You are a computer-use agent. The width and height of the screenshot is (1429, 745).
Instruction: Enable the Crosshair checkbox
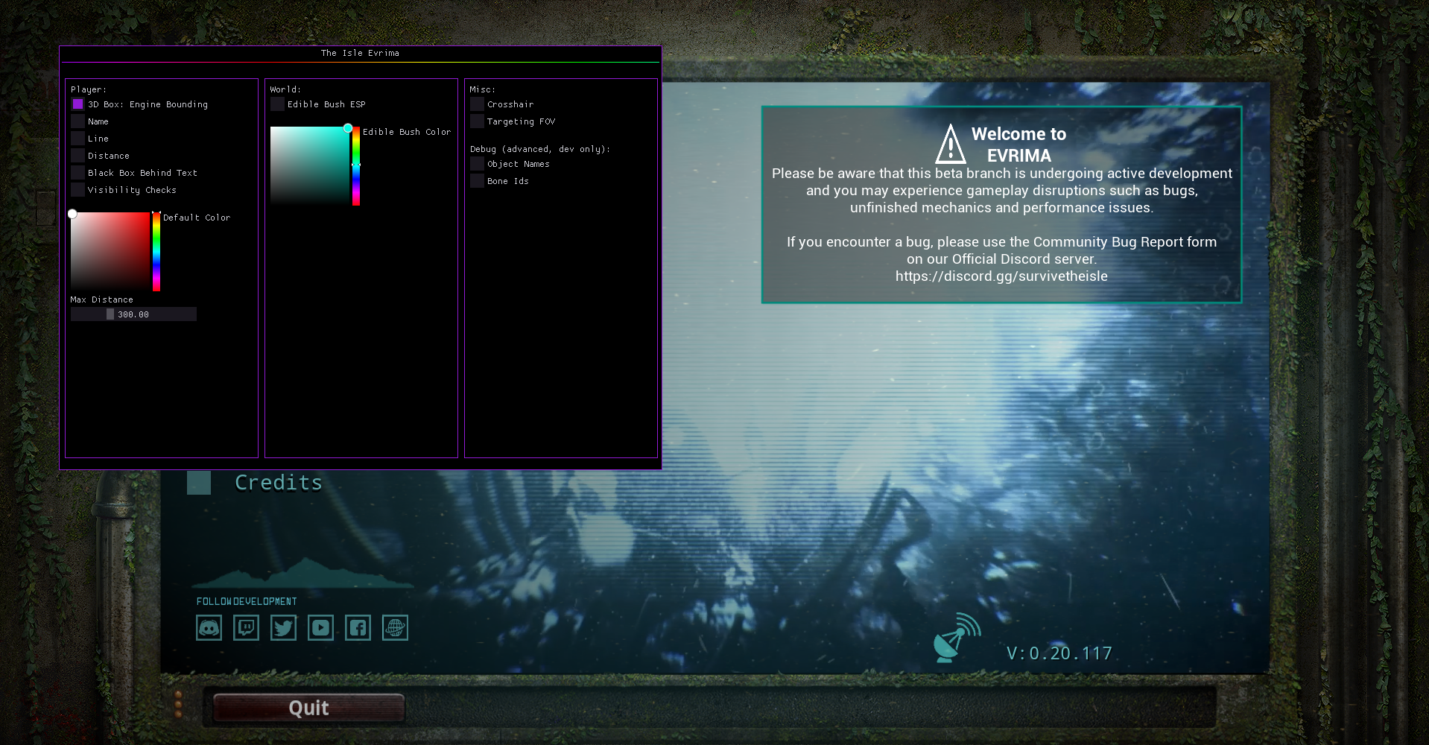click(477, 104)
